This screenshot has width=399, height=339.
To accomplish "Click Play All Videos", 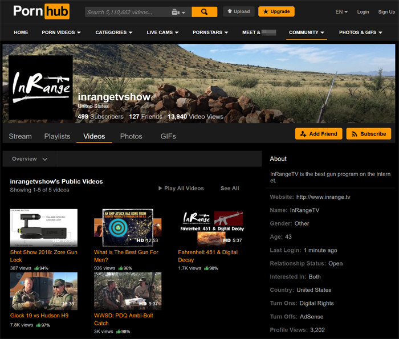I will click(181, 189).
